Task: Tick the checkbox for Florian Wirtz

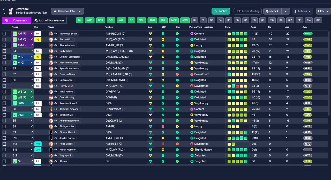Action: (4, 40)
